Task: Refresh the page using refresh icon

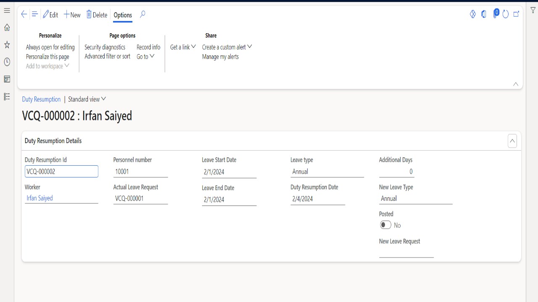Action: click(506, 14)
